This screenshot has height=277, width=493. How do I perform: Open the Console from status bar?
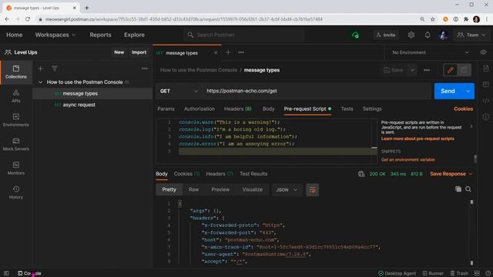pos(29,273)
